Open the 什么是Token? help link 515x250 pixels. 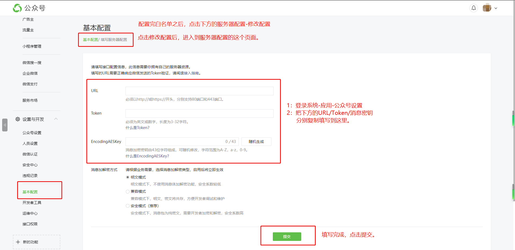137,128
